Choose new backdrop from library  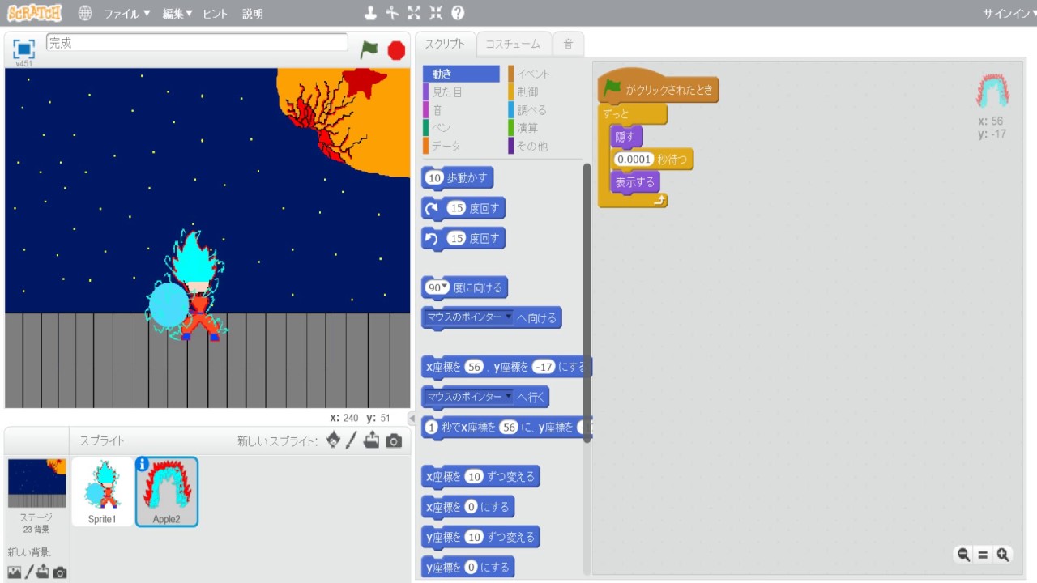pos(14,572)
